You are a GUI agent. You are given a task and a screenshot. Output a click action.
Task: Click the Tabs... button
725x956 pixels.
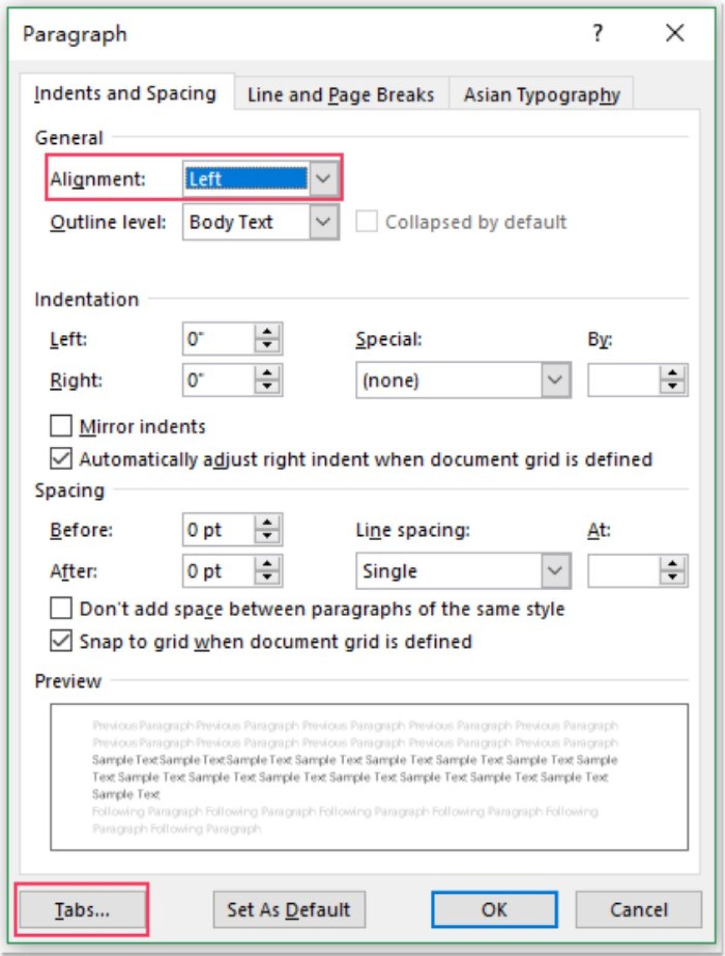point(82,909)
